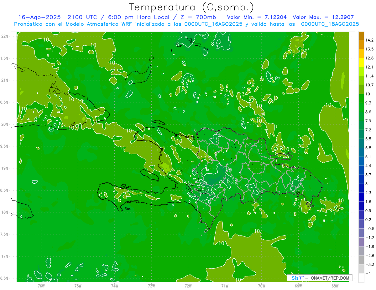Click the '70W' longitude axis label
This screenshot has width=376, height=290.
[x=262, y=286]
